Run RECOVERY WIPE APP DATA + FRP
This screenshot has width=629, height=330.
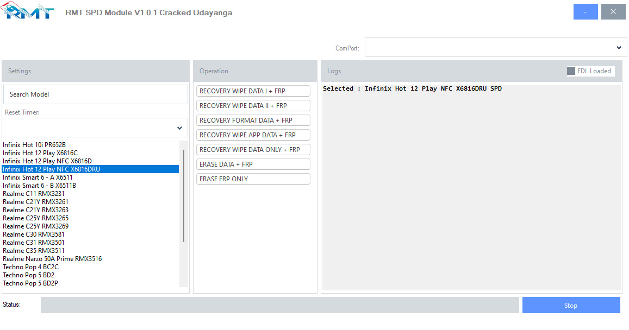tap(253, 135)
